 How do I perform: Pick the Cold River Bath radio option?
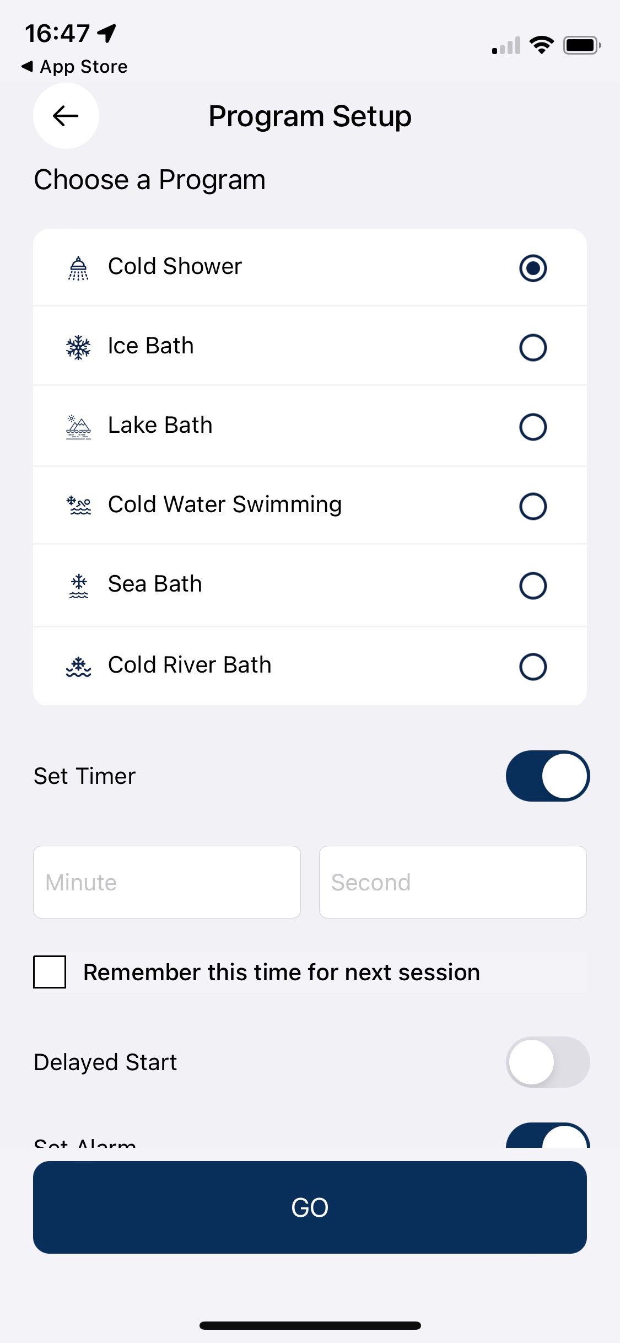pyautogui.click(x=532, y=667)
